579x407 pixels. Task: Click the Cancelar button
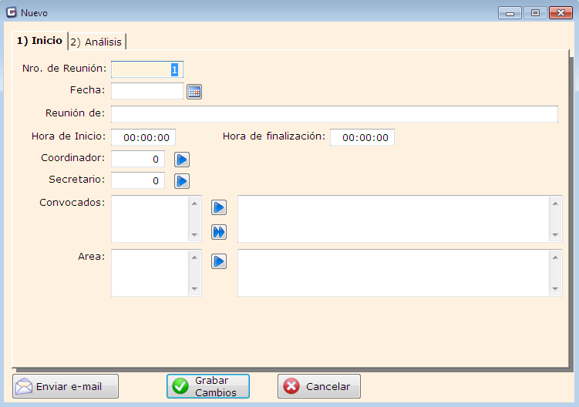318,386
